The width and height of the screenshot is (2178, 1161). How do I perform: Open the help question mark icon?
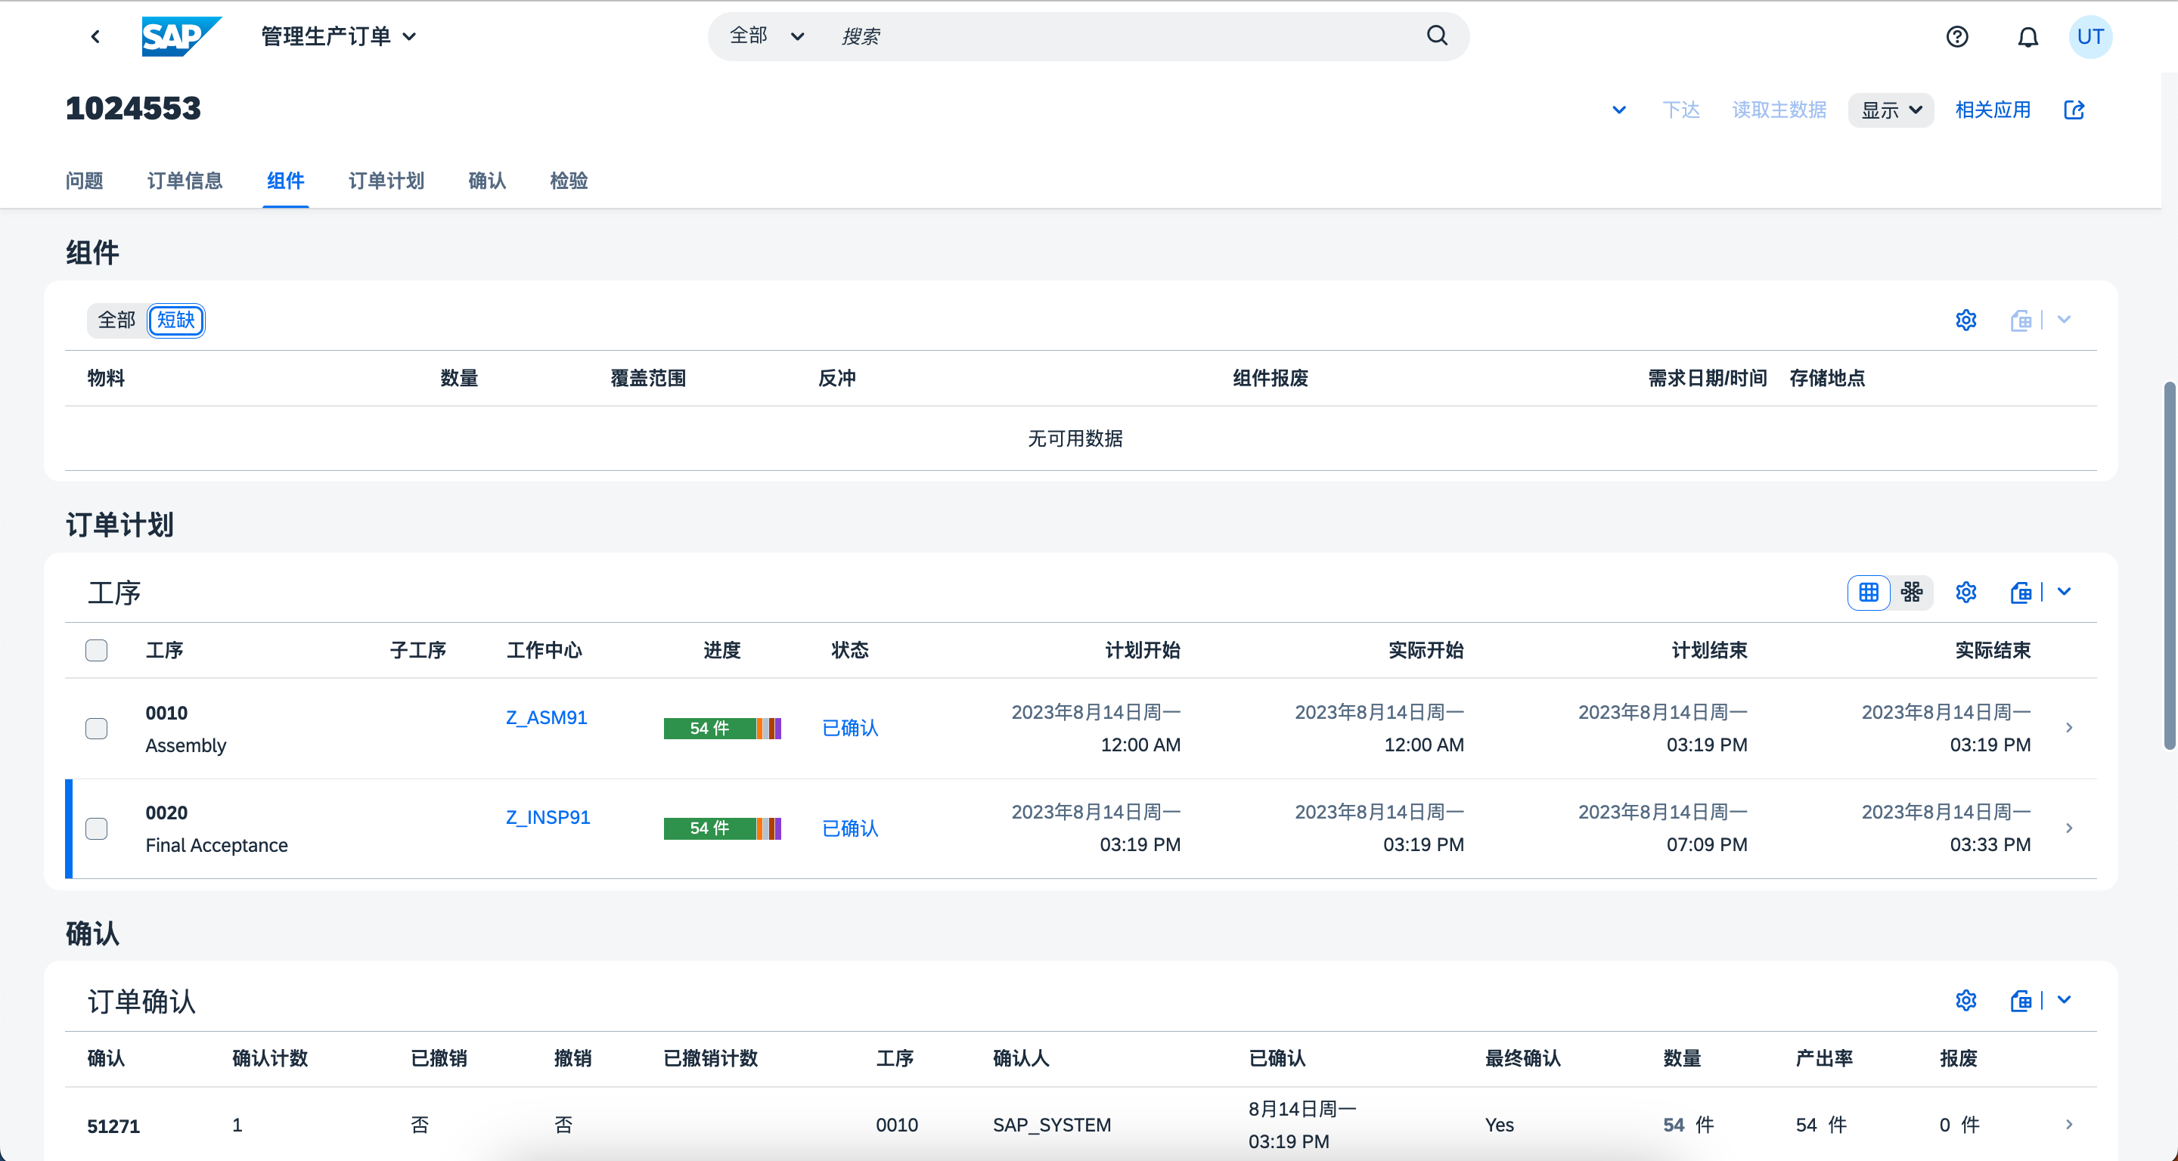point(1957,36)
